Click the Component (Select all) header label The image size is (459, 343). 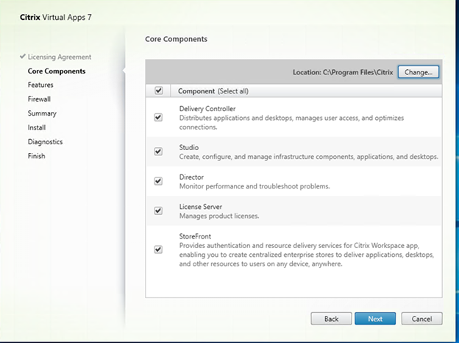(x=213, y=91)
